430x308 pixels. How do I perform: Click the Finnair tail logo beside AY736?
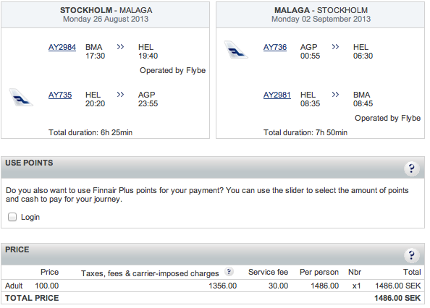pos(236,50)
